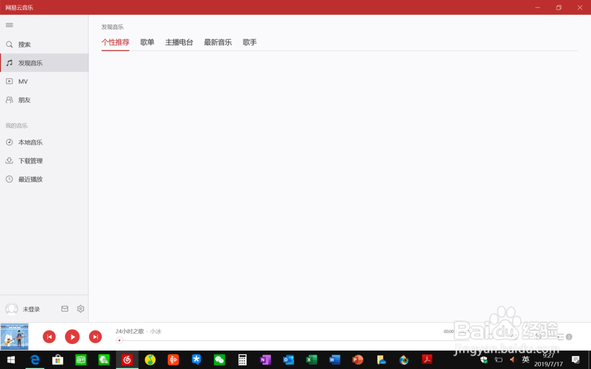
Task: Open 搜索 in the sidebar
Action: (44, 44)
